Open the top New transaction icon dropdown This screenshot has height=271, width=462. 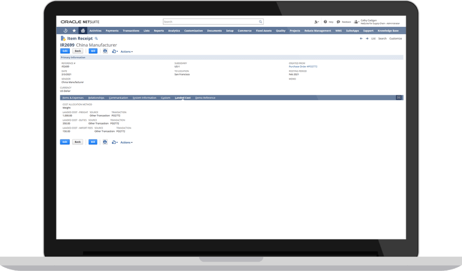(x=114, y=51)
